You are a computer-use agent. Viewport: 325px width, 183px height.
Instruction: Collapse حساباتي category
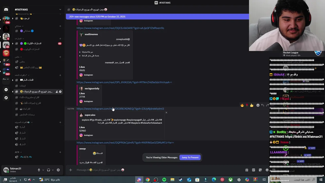(x=19, y=26)
